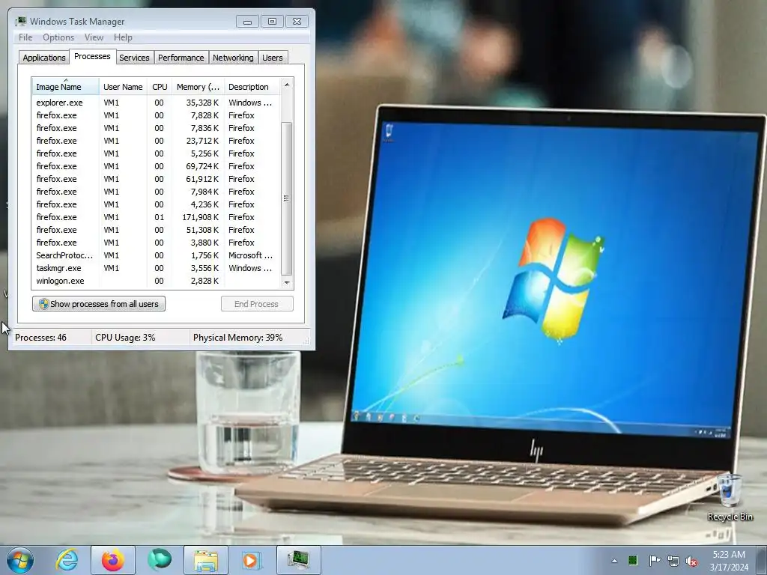Open the File menu
This screenshot has width=767, height=575.
point(25,37)
